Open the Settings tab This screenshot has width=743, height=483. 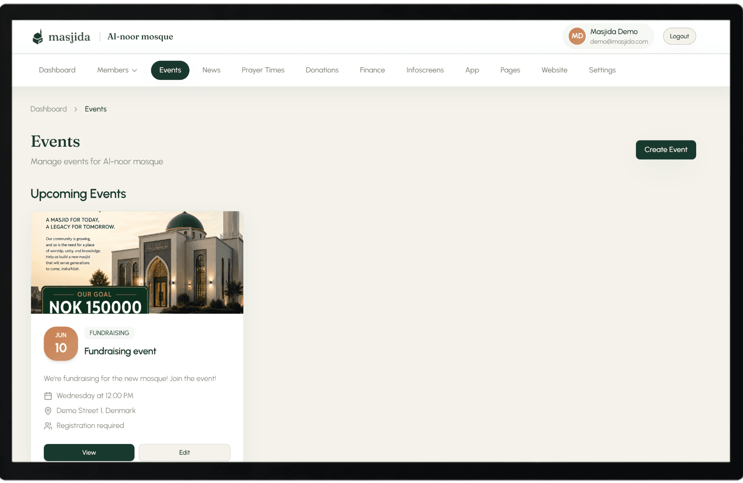pos(602,70)
